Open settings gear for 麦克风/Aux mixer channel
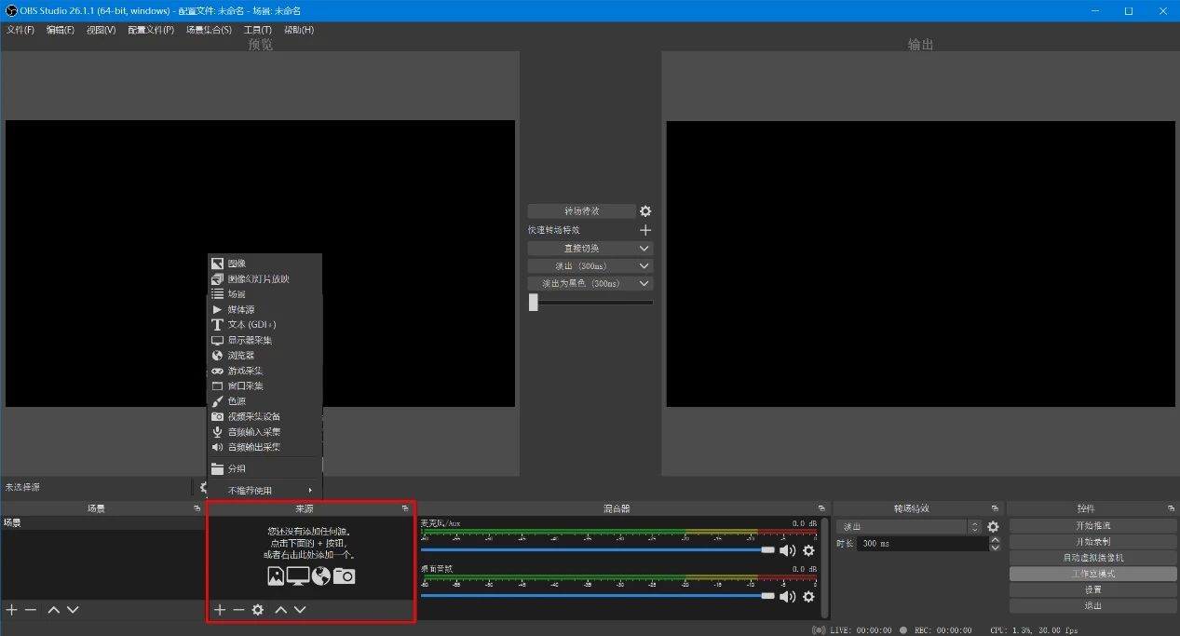This screenshot has height=636, width=1180. click(808, 550)
